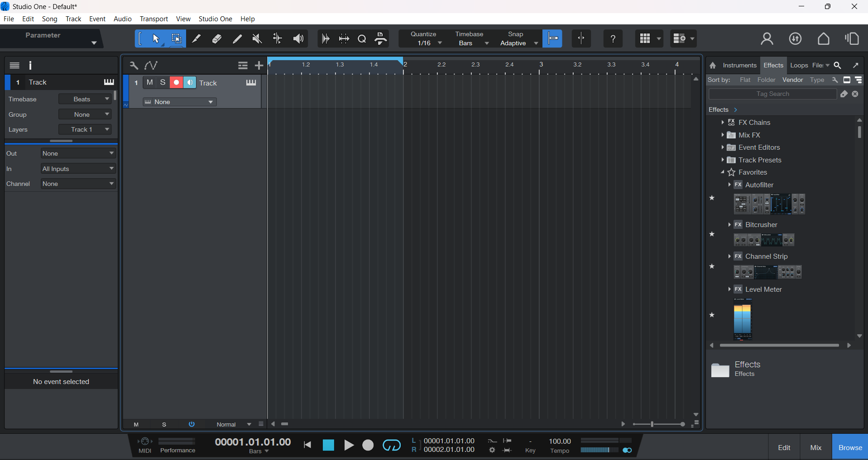This screenshot has width=868, height=460.
Task: Open the Layers Track 1 dropdown
Action: tap(85, 129)
